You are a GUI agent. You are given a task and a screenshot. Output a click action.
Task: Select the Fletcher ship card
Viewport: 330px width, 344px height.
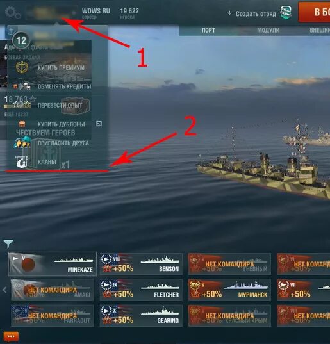point(141,290)
